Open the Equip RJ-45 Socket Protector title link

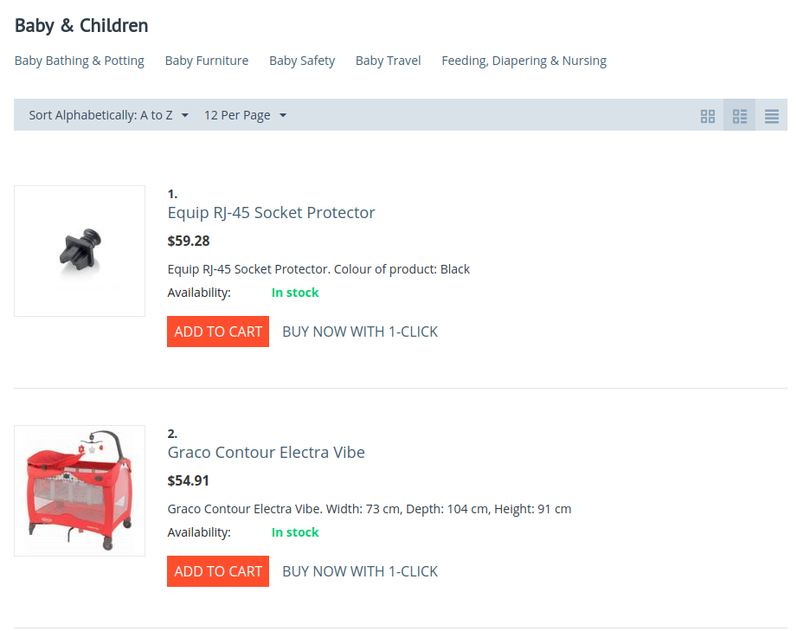pos(272,213)
